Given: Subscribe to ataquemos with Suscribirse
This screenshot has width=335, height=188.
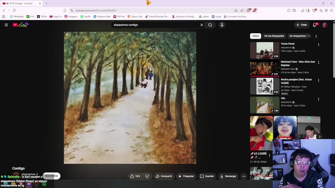Looking at the screenshot, I should 52,176.
